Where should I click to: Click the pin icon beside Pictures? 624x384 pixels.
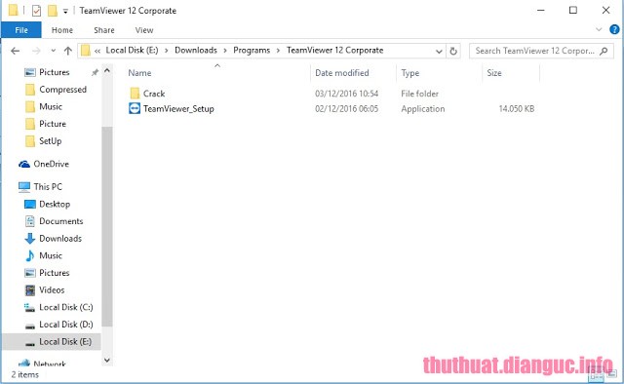click(x=95, y=72)
